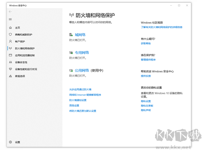Click the gear icon for 设置
Screen dimensions: 202x150
(x=11, y=142)
